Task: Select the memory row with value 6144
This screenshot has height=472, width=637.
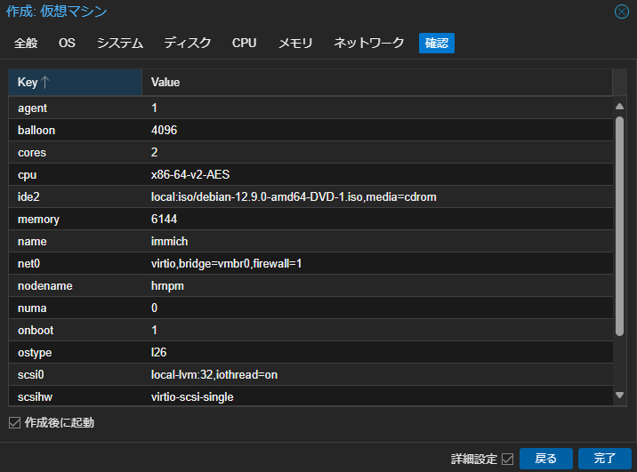Action: click(x=311, y=219)
